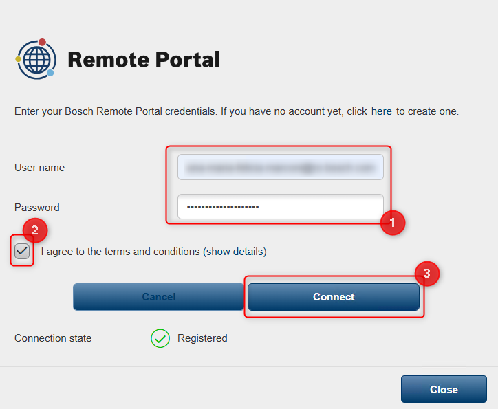498x409 pixels.
Task: Click the red number 1 badge
Action: click(x=393, y=223)
